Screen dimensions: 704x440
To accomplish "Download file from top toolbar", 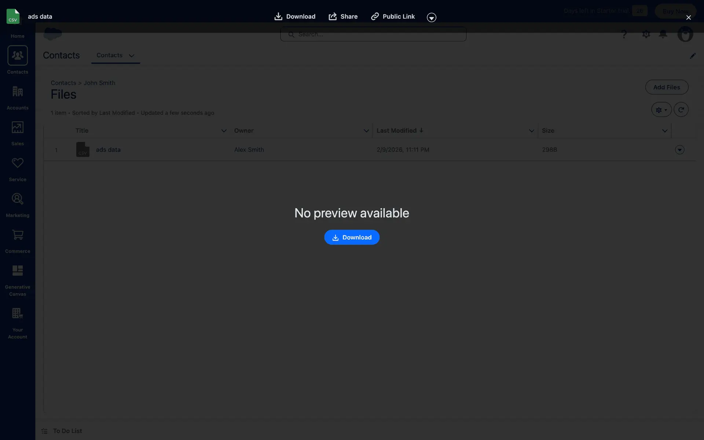I will 295,16.
